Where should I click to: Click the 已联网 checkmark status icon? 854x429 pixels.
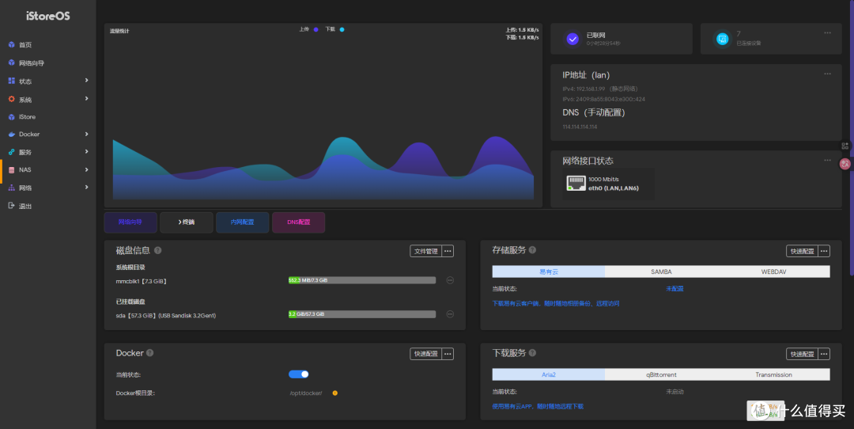572,39
